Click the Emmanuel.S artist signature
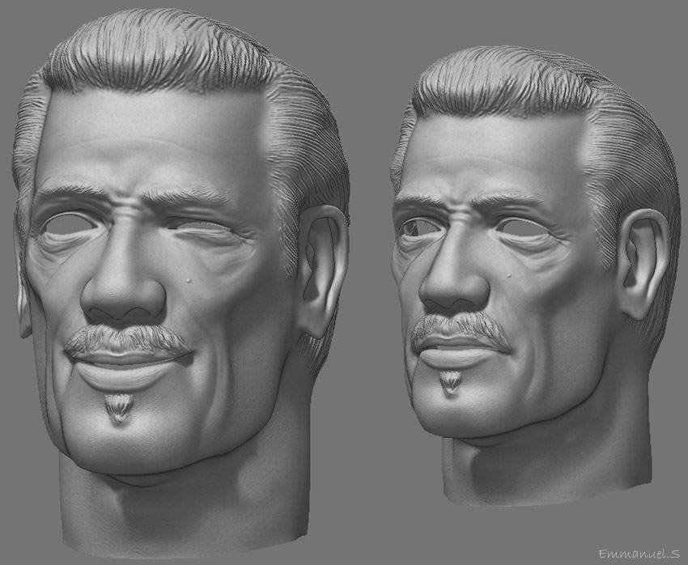 [x=640, y=553]
